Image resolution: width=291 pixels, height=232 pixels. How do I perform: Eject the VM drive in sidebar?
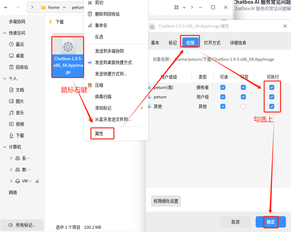38,181
